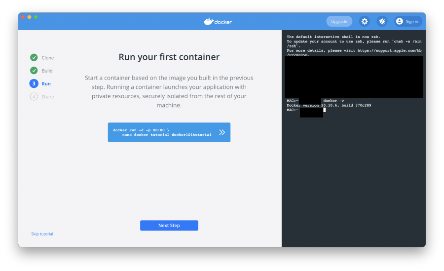Click the docker run command box
The image size is (444, 271).
coord(169,132)
